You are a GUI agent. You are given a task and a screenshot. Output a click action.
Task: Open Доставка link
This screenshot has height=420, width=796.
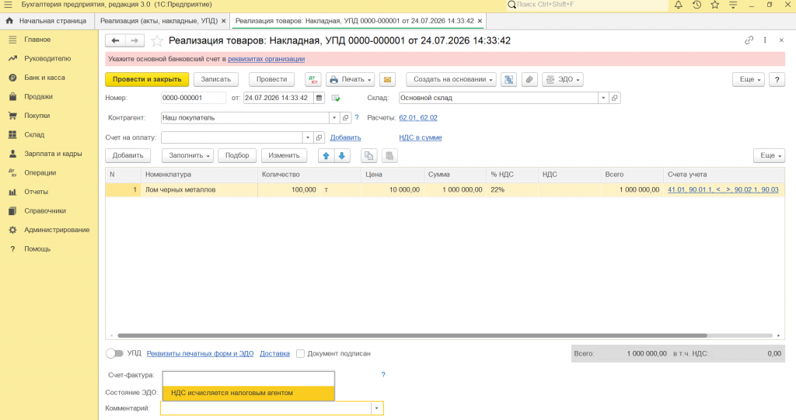pos(274,353)
